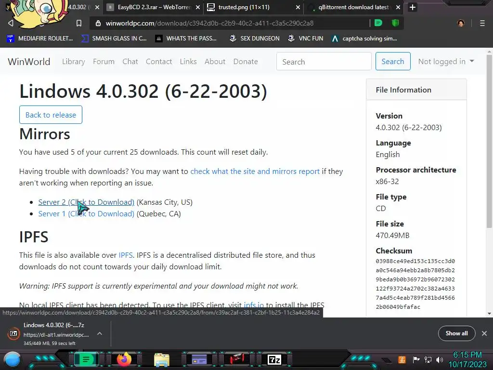Click the WinWorld Search input box
Image resolution: width=493 pixels, height=370 pixels.
324,61
